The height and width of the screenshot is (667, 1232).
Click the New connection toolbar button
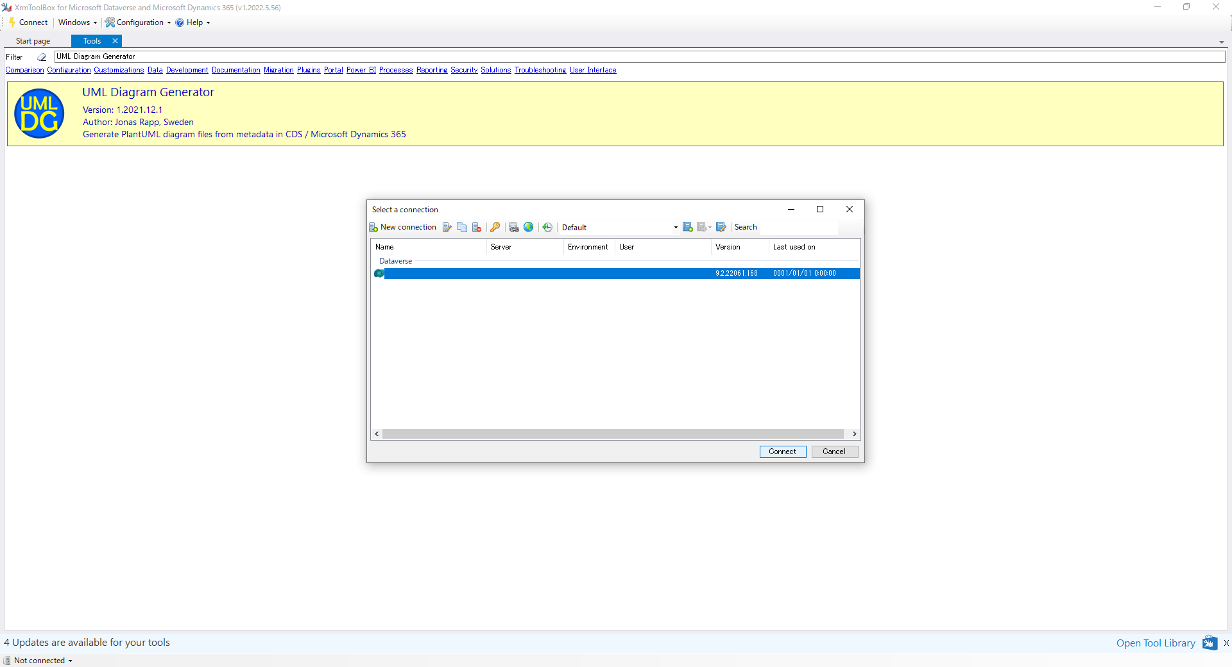pyautogui.click(x=403, y=227)
